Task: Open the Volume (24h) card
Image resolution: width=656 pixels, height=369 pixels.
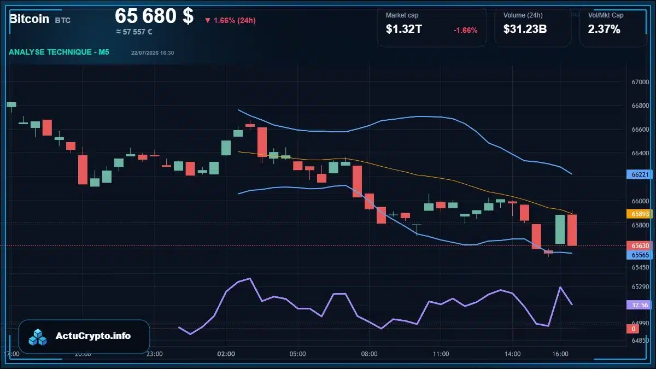Action: point(533,26)
